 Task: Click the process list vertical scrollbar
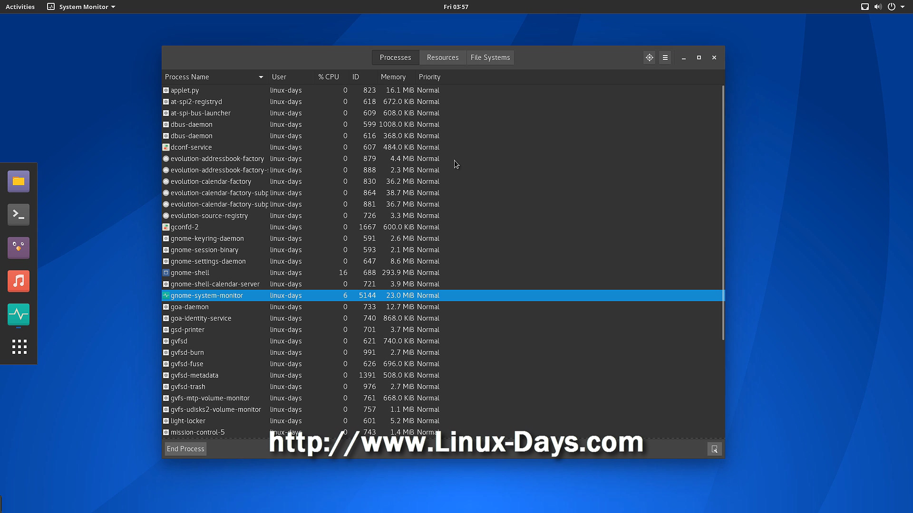723,213
